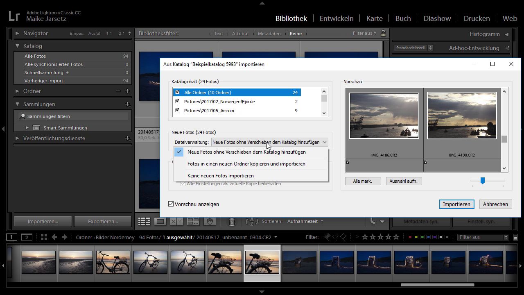
Task: Go forward with filmstrip right arrow
Action: [x=65, y=237]
